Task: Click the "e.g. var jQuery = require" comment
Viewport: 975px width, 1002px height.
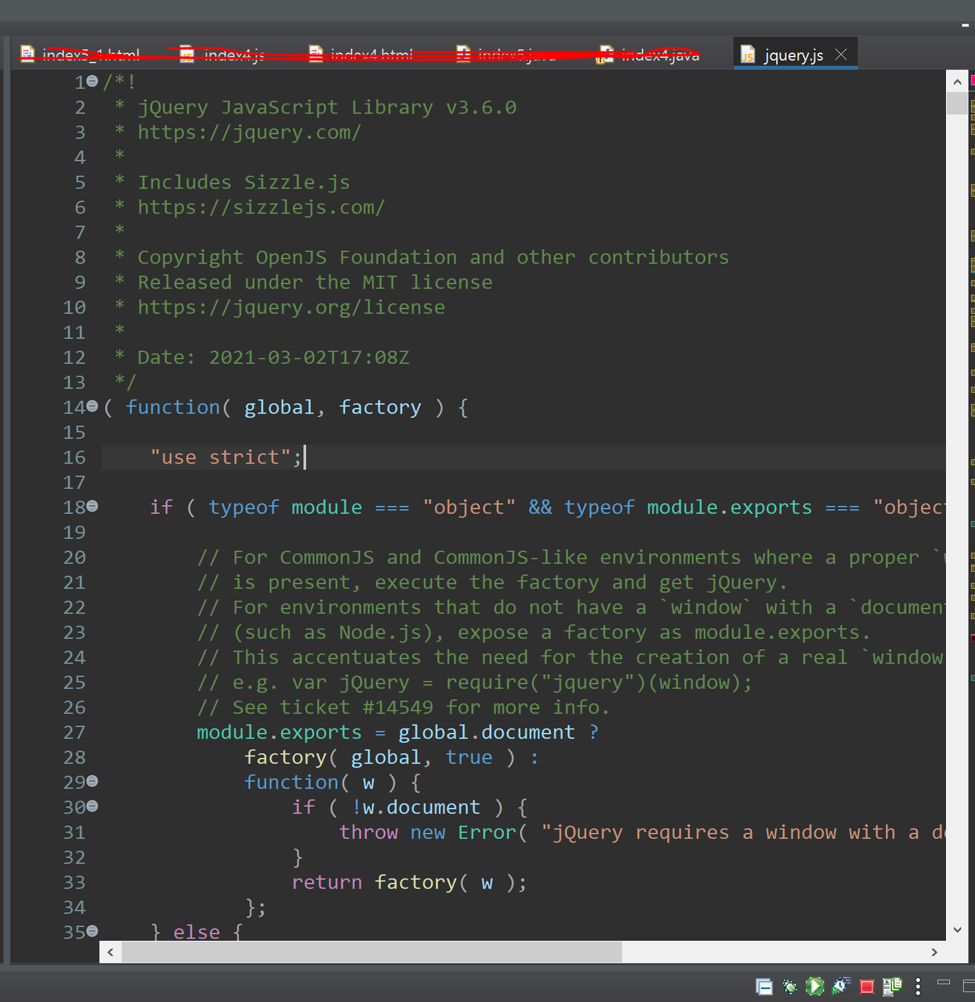Action: tap(475, 682)
